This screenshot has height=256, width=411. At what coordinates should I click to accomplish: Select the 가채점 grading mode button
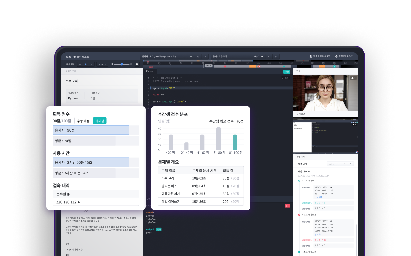coord(100,121)
